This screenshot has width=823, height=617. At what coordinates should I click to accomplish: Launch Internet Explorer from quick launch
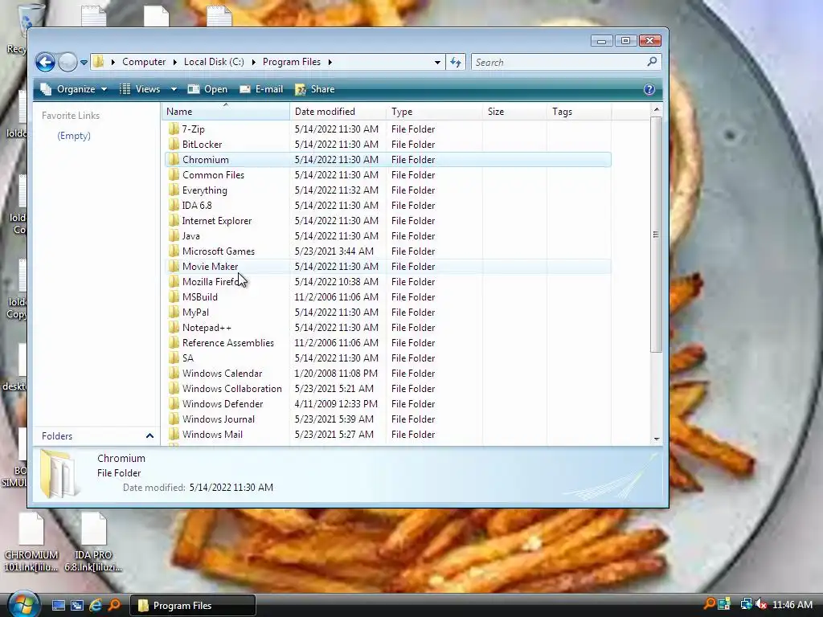coord(96,606)
